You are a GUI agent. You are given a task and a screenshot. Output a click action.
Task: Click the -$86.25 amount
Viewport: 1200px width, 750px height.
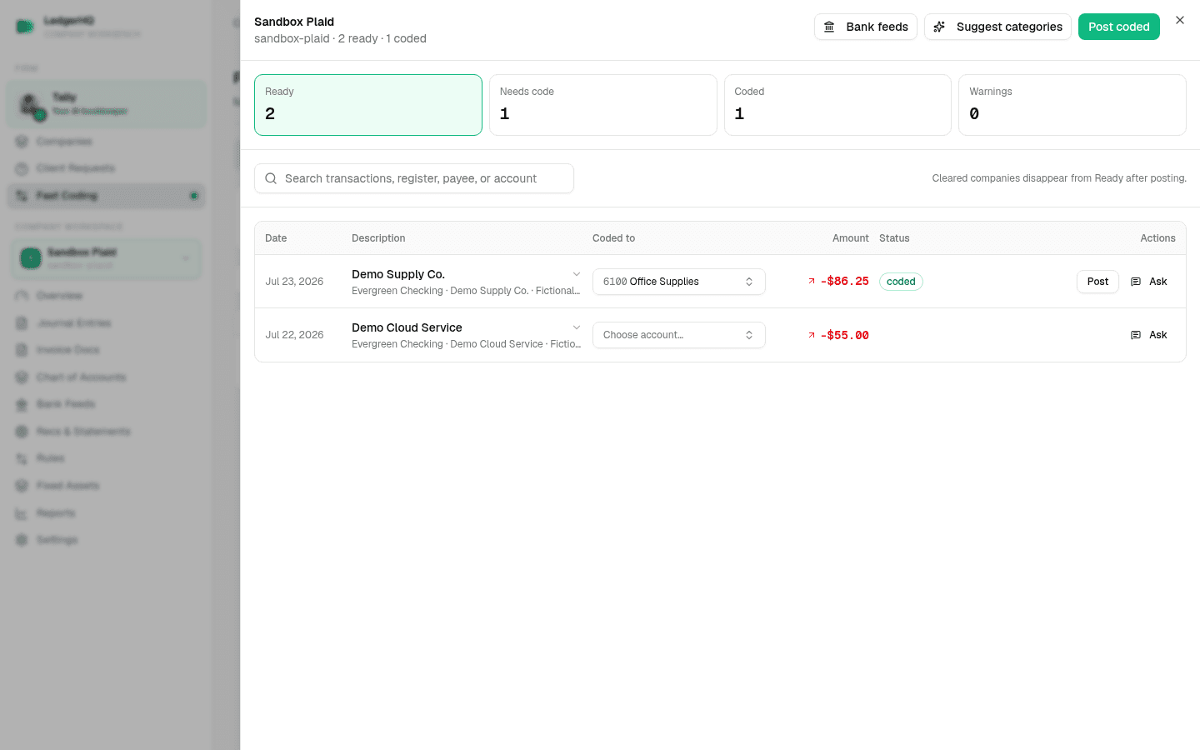click(844, 282)
